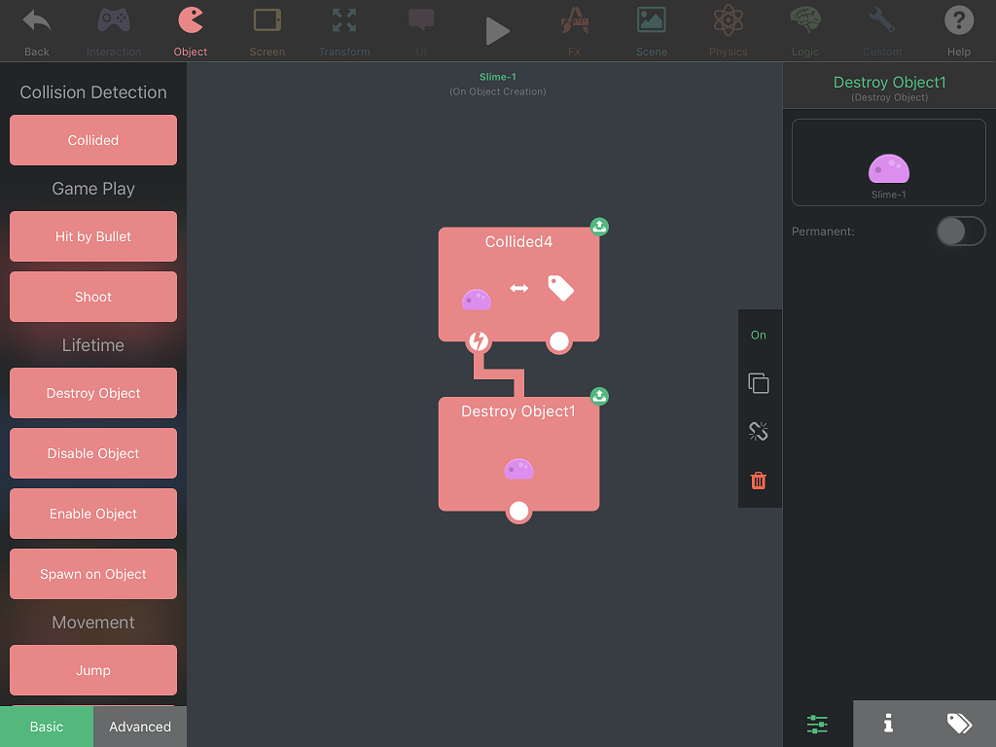Toggle the Permanent switch
The image size is (996, 747).
[x=960, y=231]
